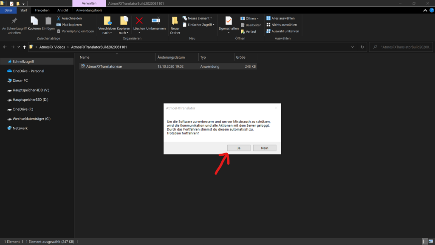
Task: Open recent locations dropdown arrow
Action: coord(19,47)
